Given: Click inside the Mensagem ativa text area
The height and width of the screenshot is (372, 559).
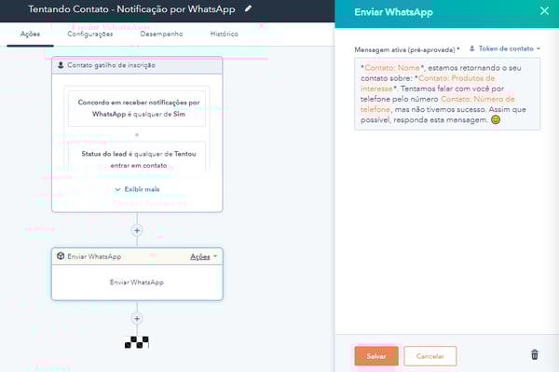Looking at the screenshot, I should pos(447,94).
